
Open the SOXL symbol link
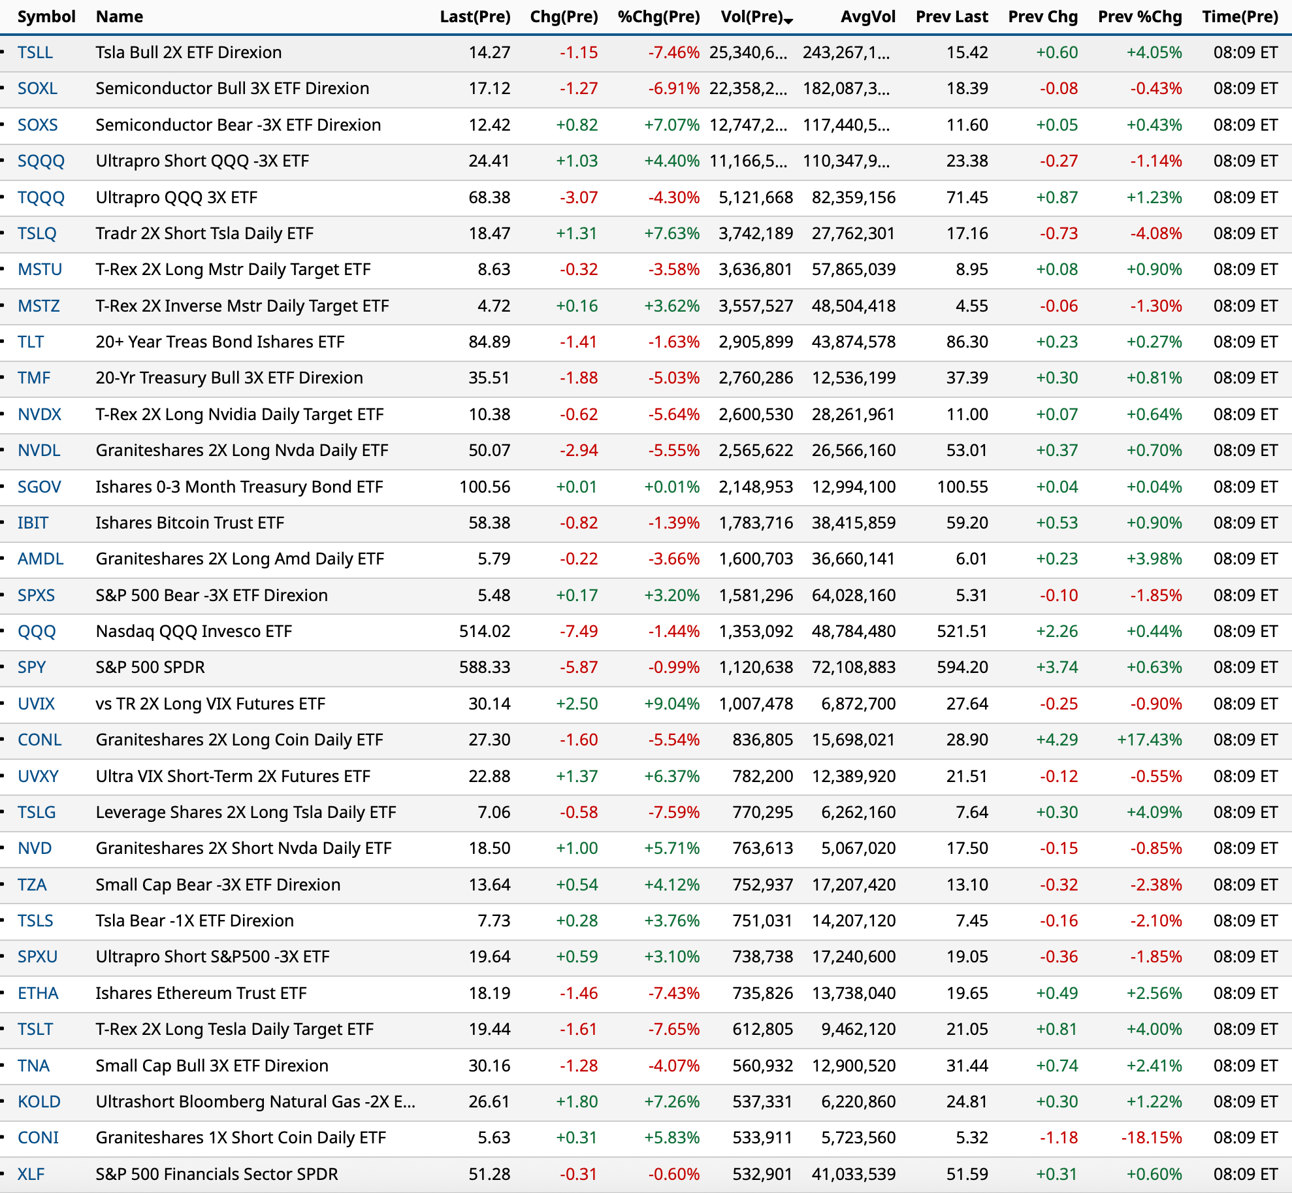point(37,88)
